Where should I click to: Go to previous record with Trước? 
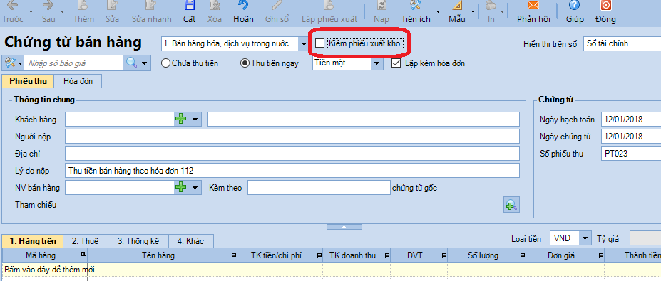click(13, 12)
